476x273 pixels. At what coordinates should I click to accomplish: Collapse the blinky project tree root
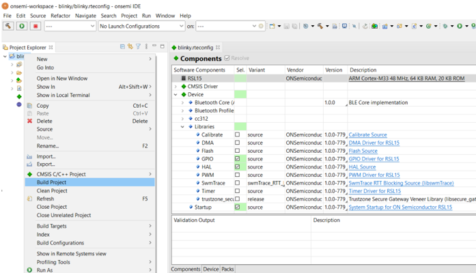tap(5, 56)
